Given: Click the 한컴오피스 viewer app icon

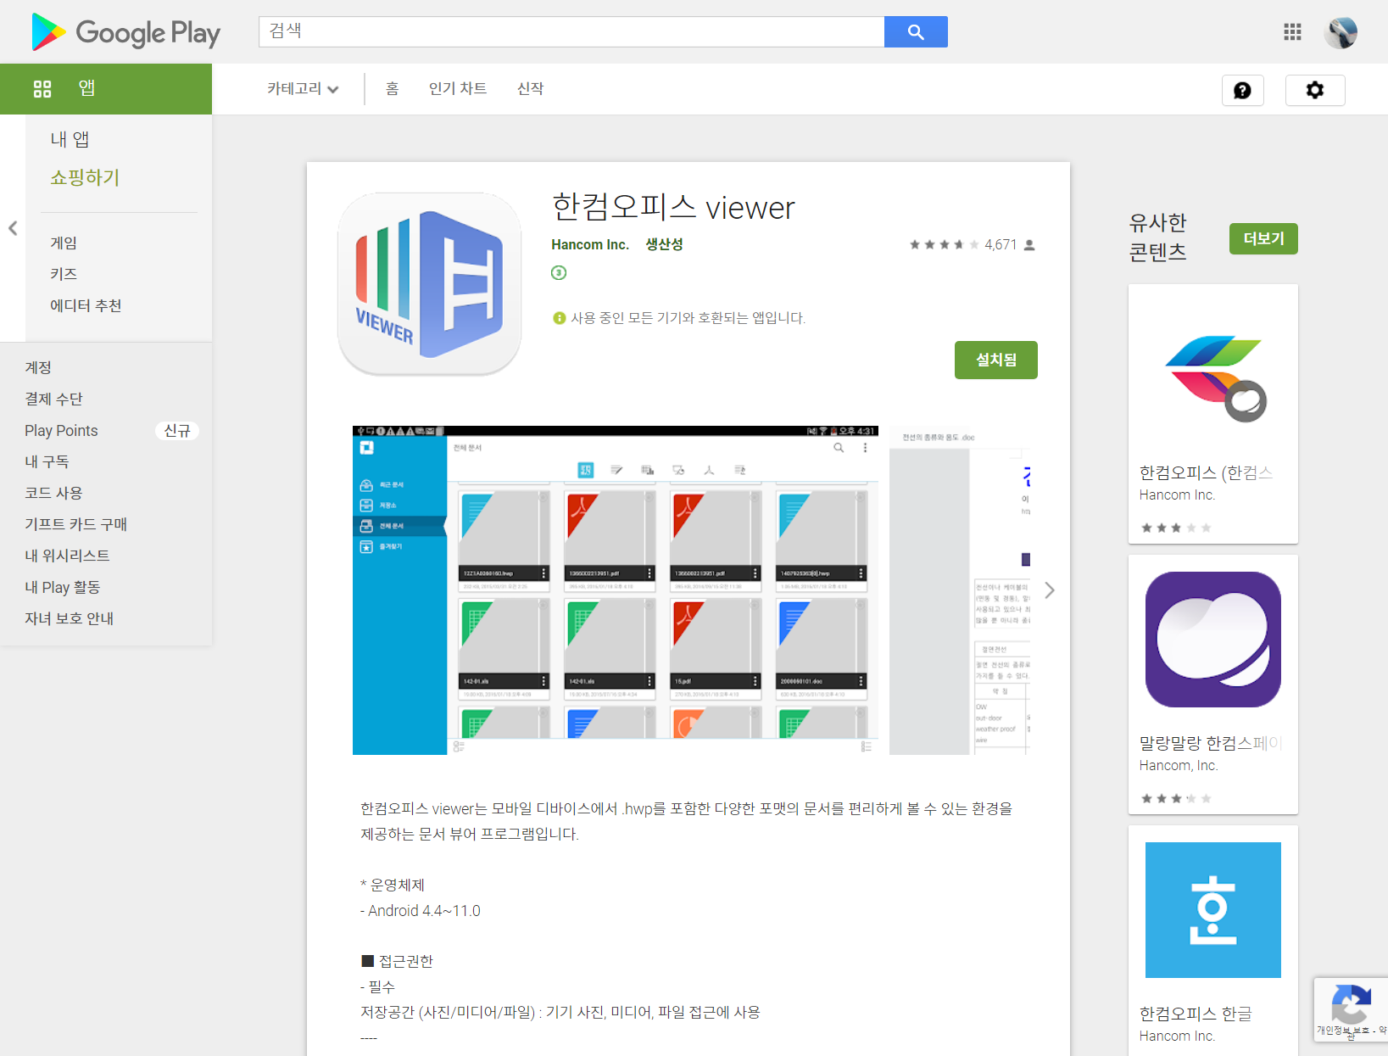Looking at the screenshot, I should pos(429,284).
